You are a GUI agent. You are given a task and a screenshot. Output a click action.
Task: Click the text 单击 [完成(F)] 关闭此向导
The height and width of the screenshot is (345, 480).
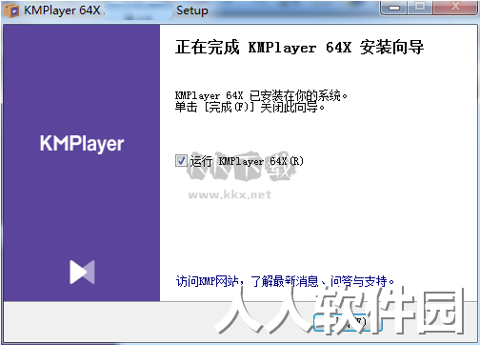(x=250, y=107)
